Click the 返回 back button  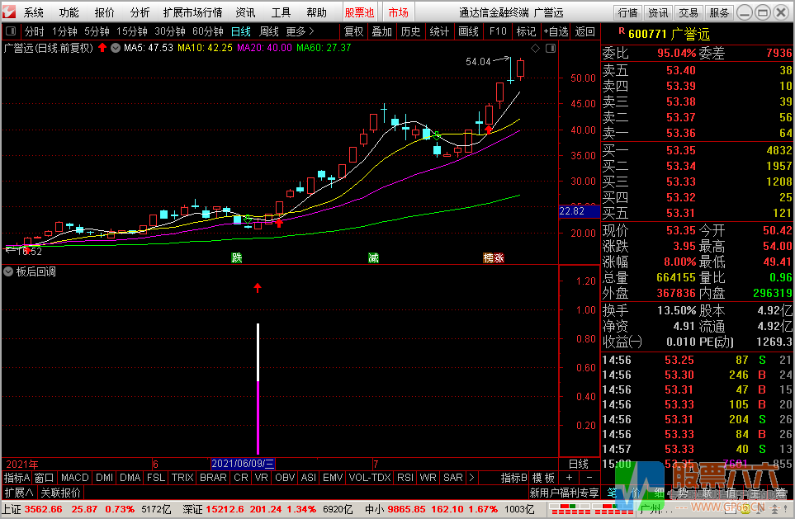coord(585,31)
